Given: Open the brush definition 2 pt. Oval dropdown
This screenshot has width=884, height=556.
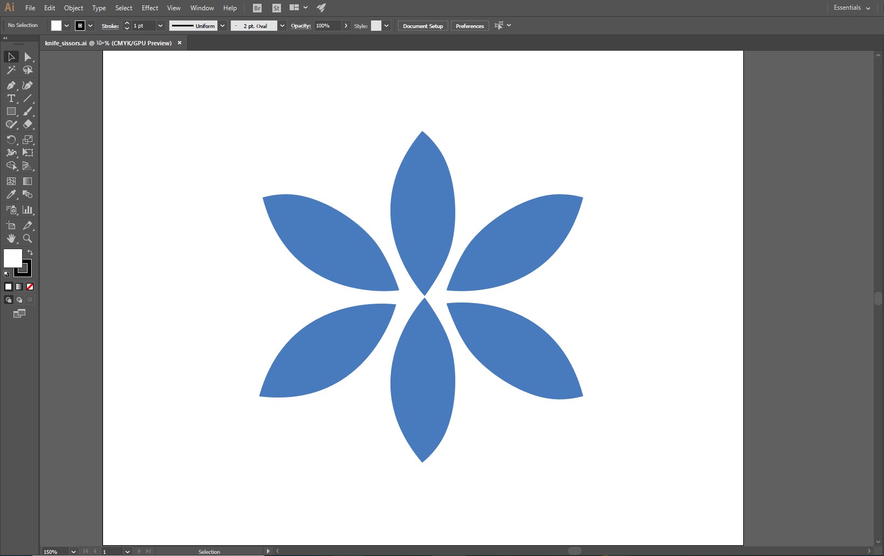Looking at the screenshot, I should 282,26.
